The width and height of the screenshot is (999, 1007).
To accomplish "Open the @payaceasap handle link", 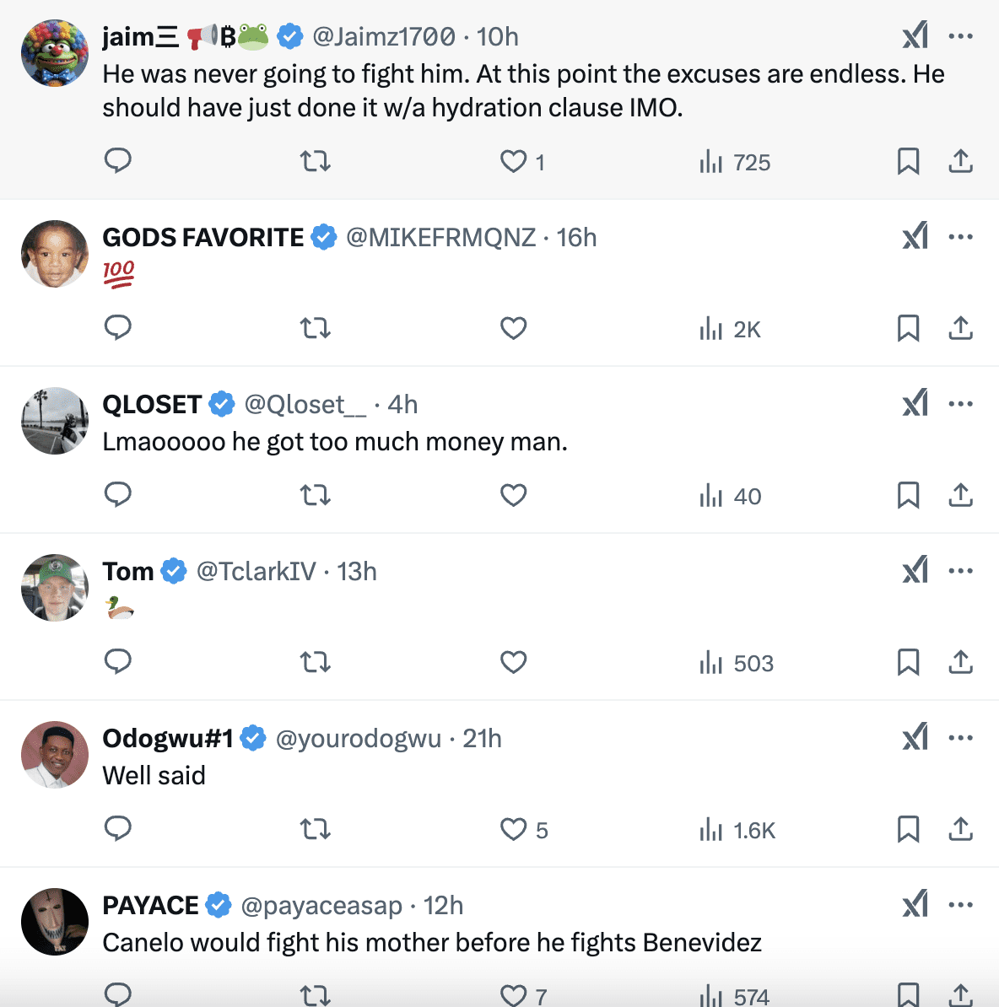I will pos(321,905).
